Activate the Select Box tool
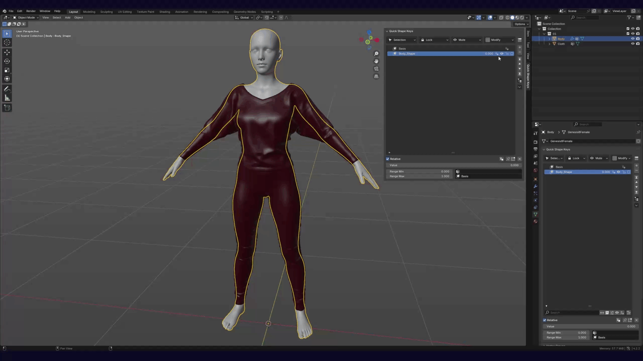The image size is (643, 361). click(7, 34)
